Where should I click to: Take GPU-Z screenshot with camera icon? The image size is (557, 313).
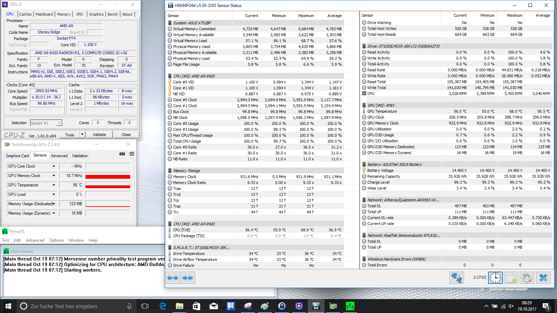click(x=122, y=154)
